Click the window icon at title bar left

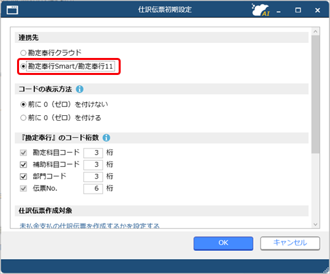tap(12, 10)
